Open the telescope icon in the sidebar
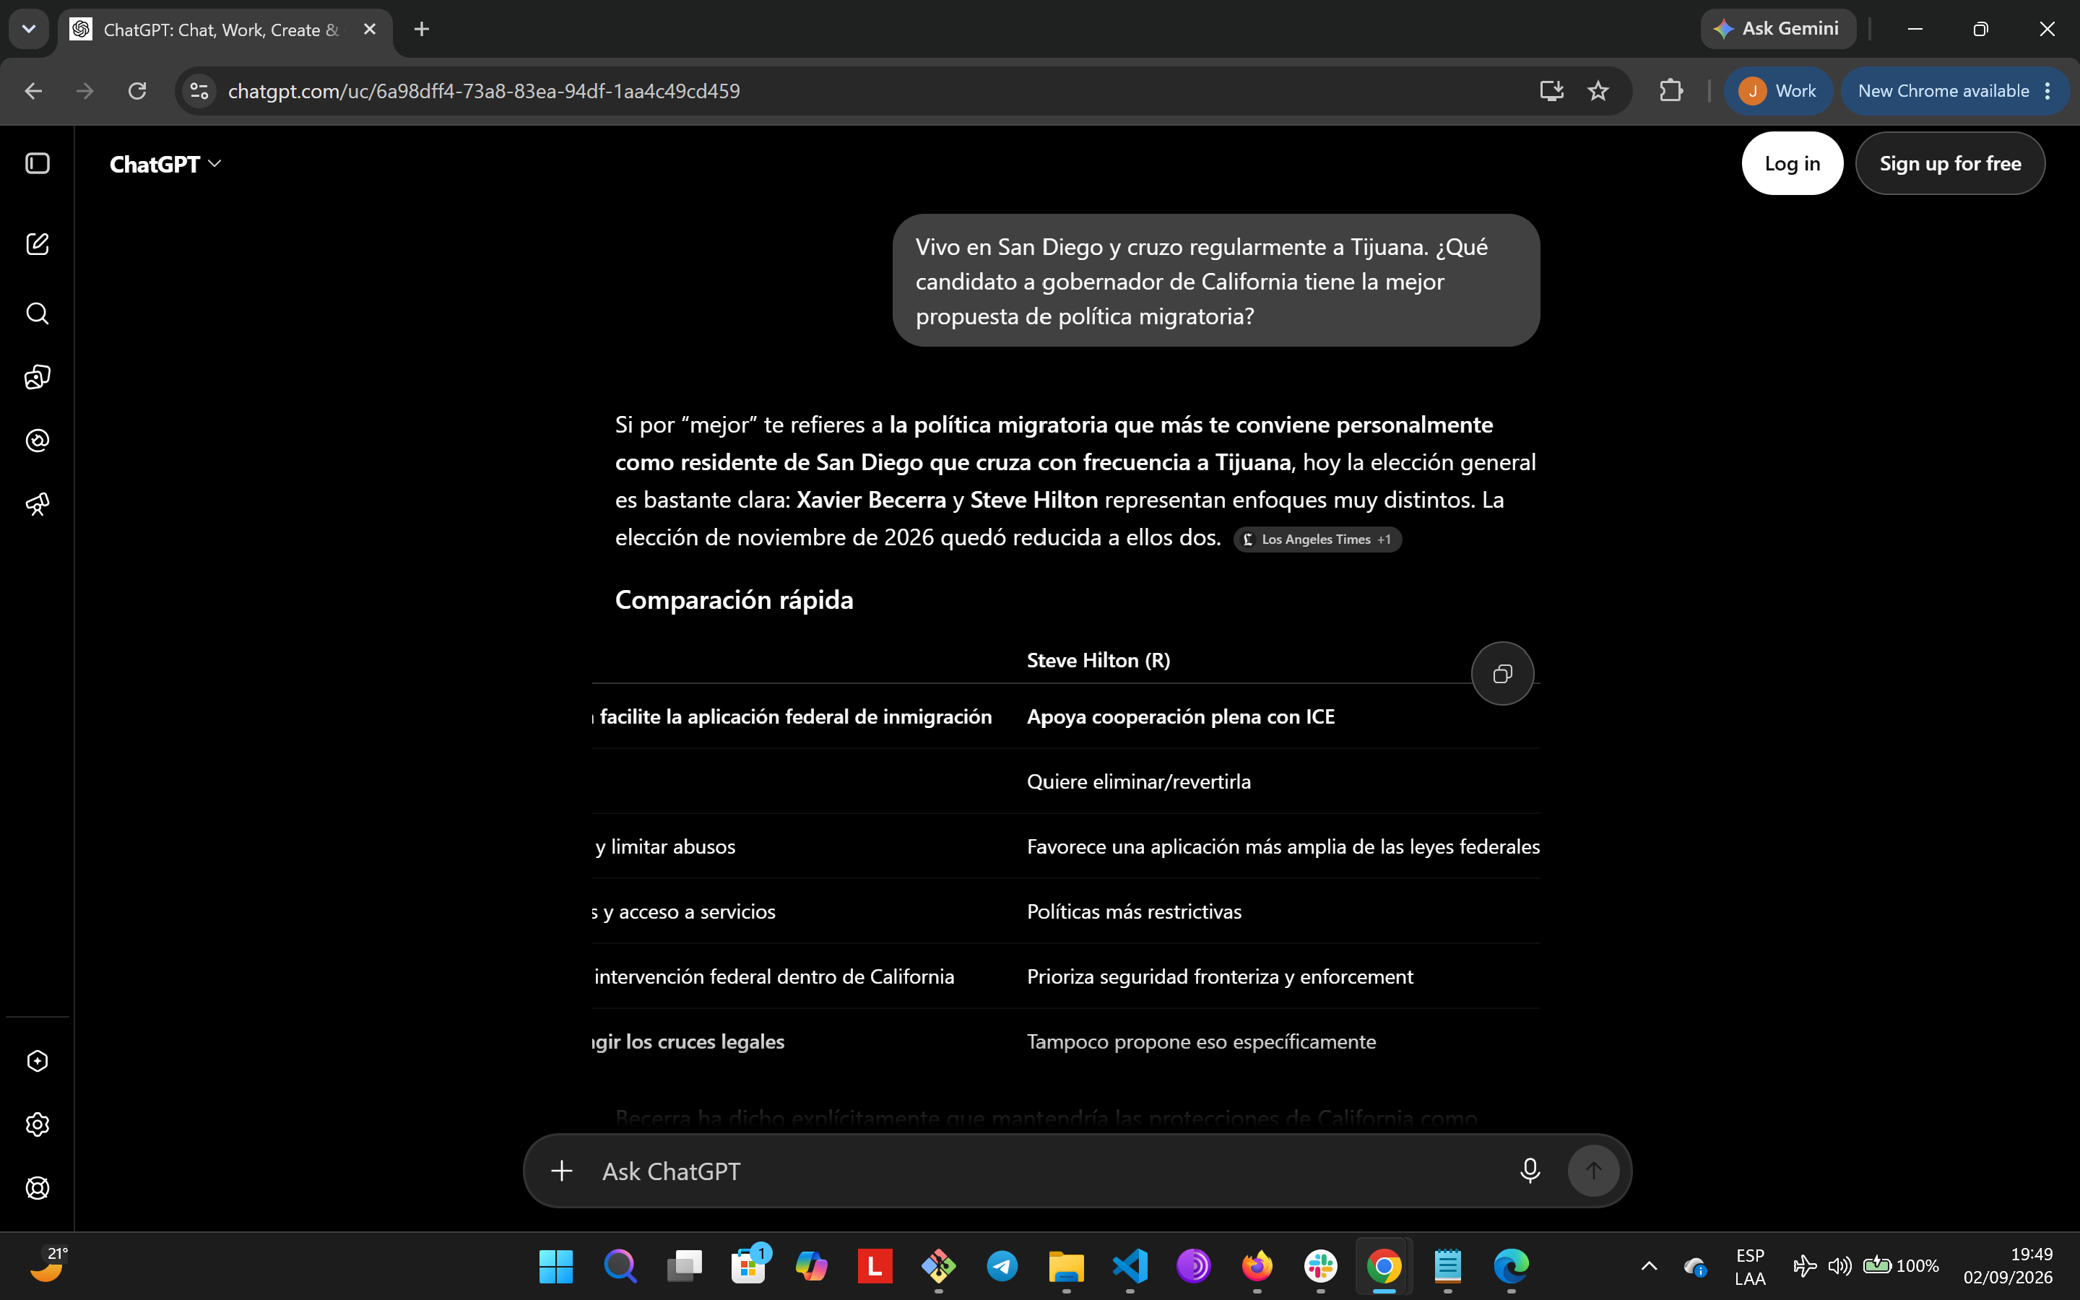 (x=37, y=504)
